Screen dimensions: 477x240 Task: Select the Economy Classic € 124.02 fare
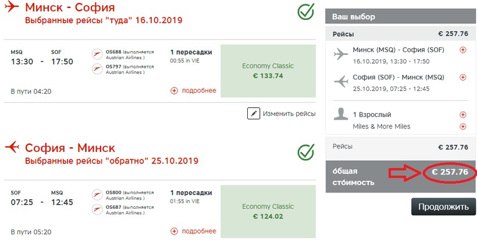click(268, 211)
